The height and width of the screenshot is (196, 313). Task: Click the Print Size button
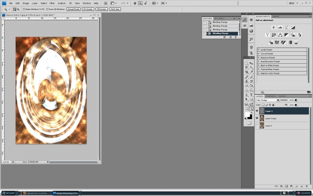115,9
